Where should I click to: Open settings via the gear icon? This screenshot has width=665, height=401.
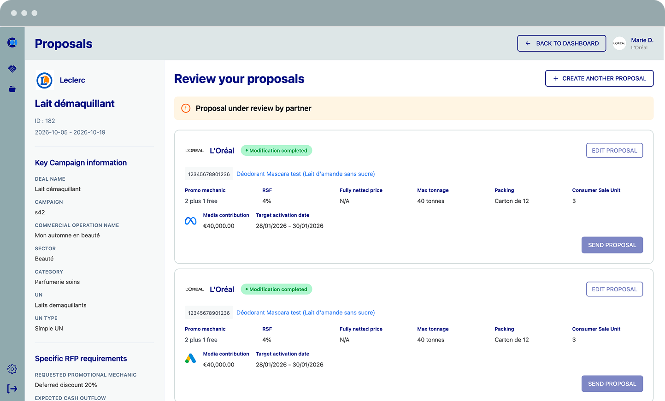point(12,369)
